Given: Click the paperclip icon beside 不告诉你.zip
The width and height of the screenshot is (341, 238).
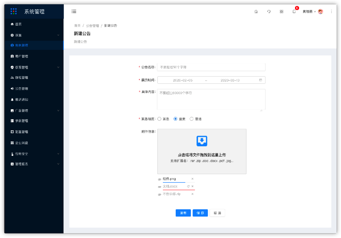Looking at the screenshot, I should pyautogui.click(x=160, y=195).
